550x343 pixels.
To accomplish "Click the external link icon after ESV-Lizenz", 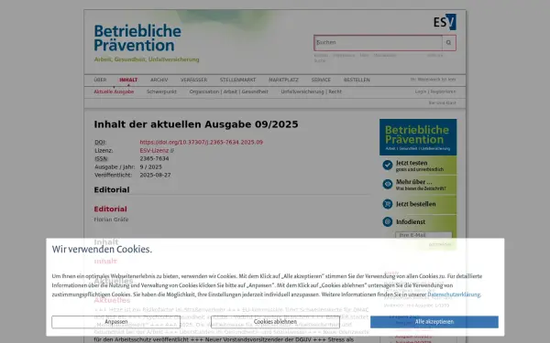I will 172,151.
